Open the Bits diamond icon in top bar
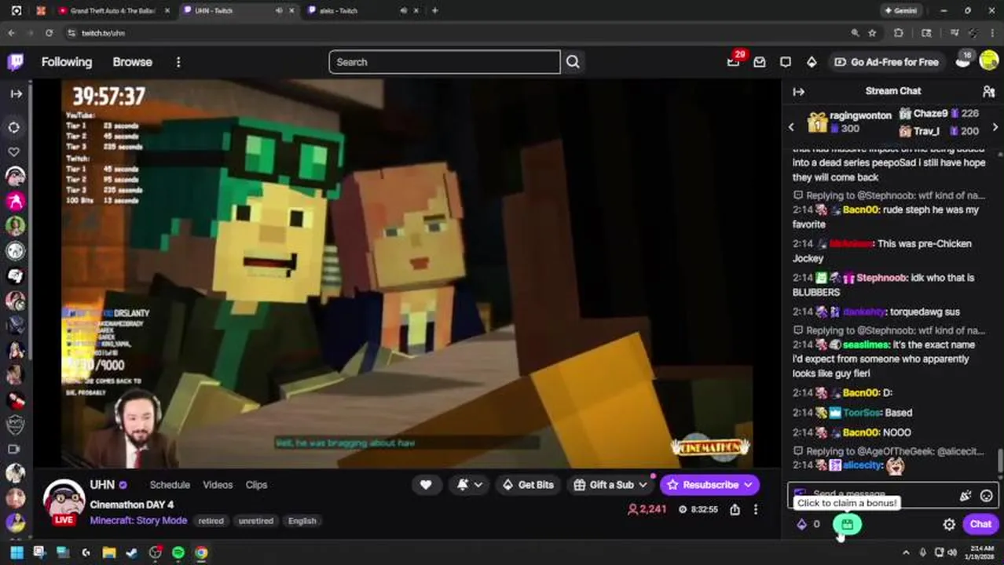Image resolution: width=1004 pixels, height=565 pixels. 812,62
